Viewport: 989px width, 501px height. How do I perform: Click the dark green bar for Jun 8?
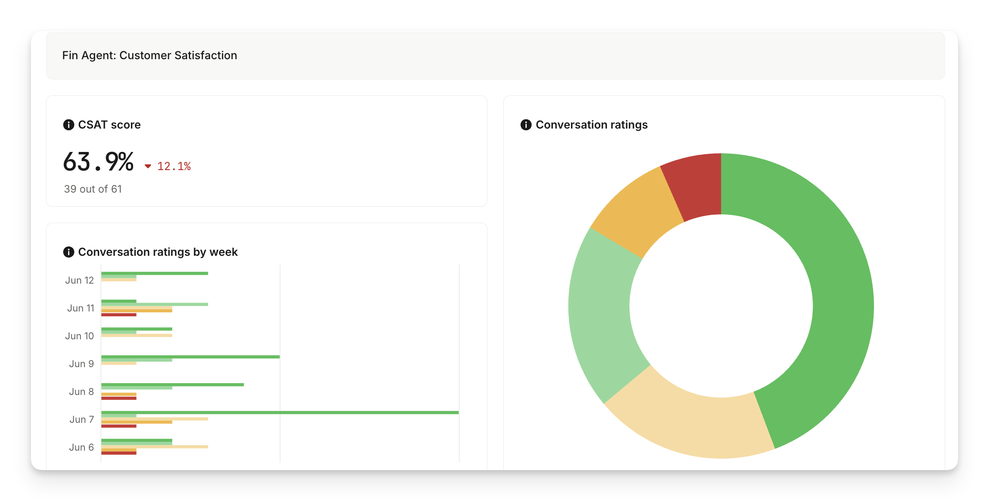point(172,385)
